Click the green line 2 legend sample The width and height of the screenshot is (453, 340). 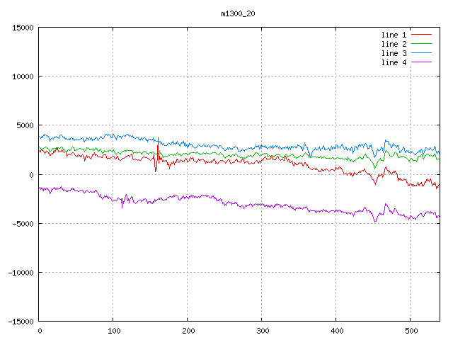click(x=422, y=44)
